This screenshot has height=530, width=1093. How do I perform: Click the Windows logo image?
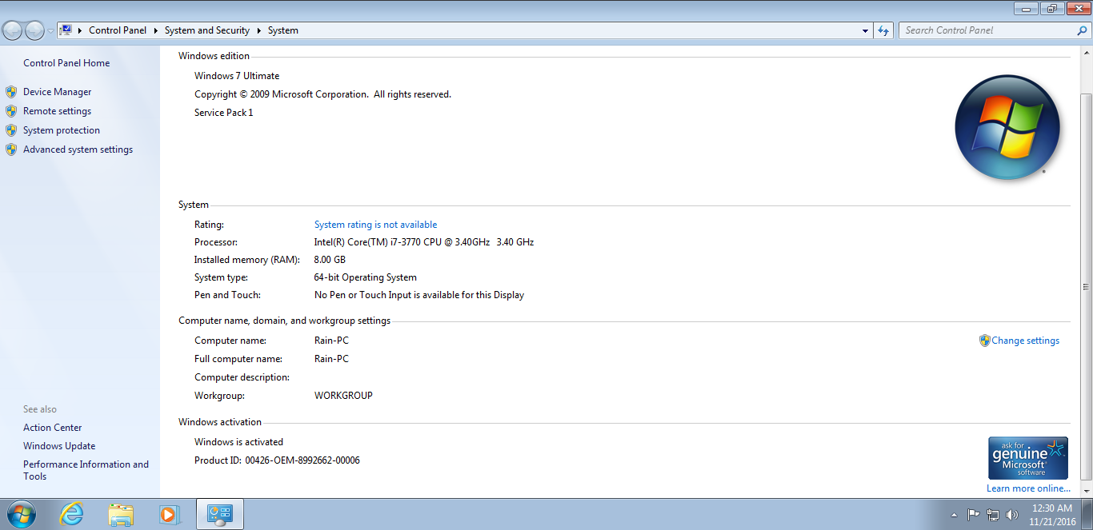1007,127
